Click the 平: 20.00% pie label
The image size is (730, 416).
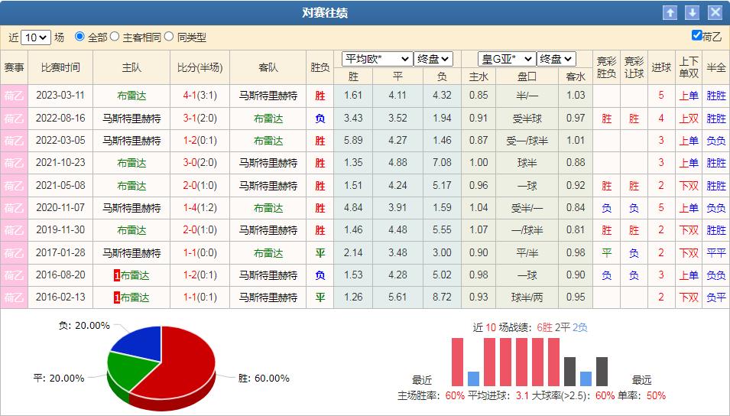point(59,379)
